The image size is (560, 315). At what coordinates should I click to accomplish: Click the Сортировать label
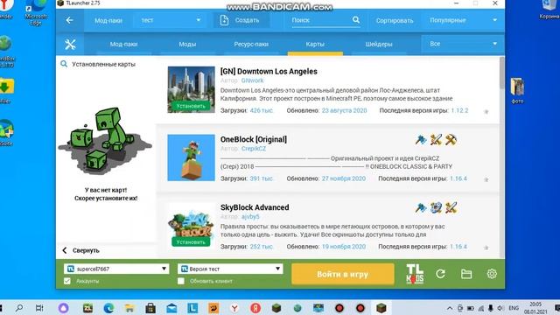click(x=395, y=21)
